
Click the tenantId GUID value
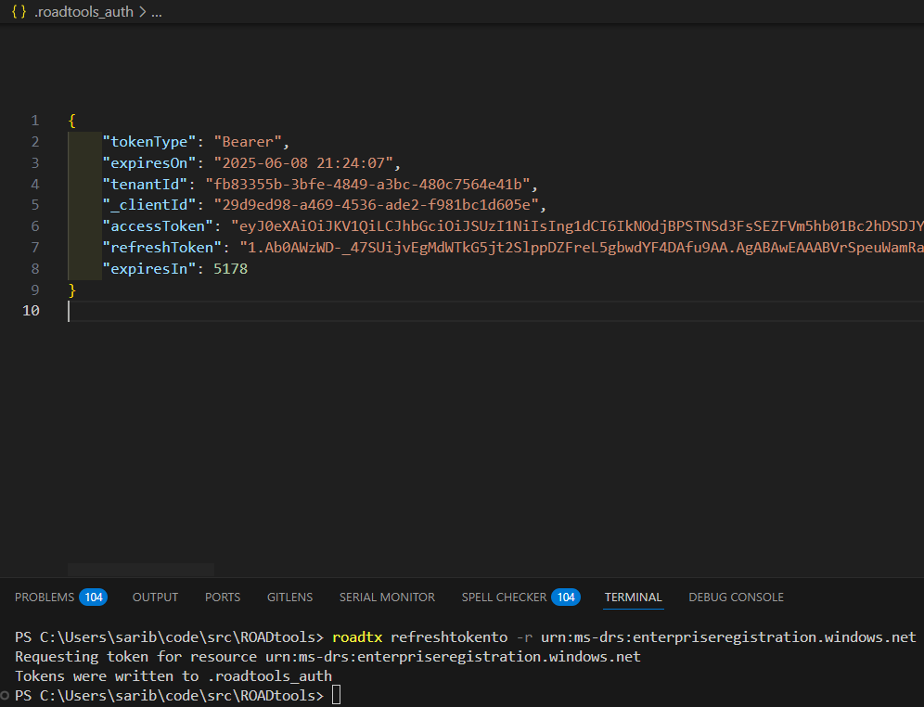pos(370,184)
